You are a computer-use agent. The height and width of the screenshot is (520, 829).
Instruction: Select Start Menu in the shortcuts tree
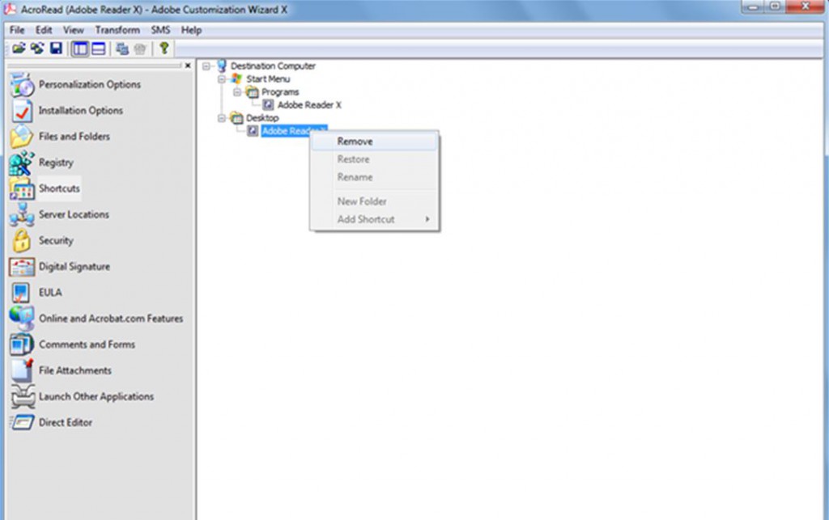coord(268,79)
